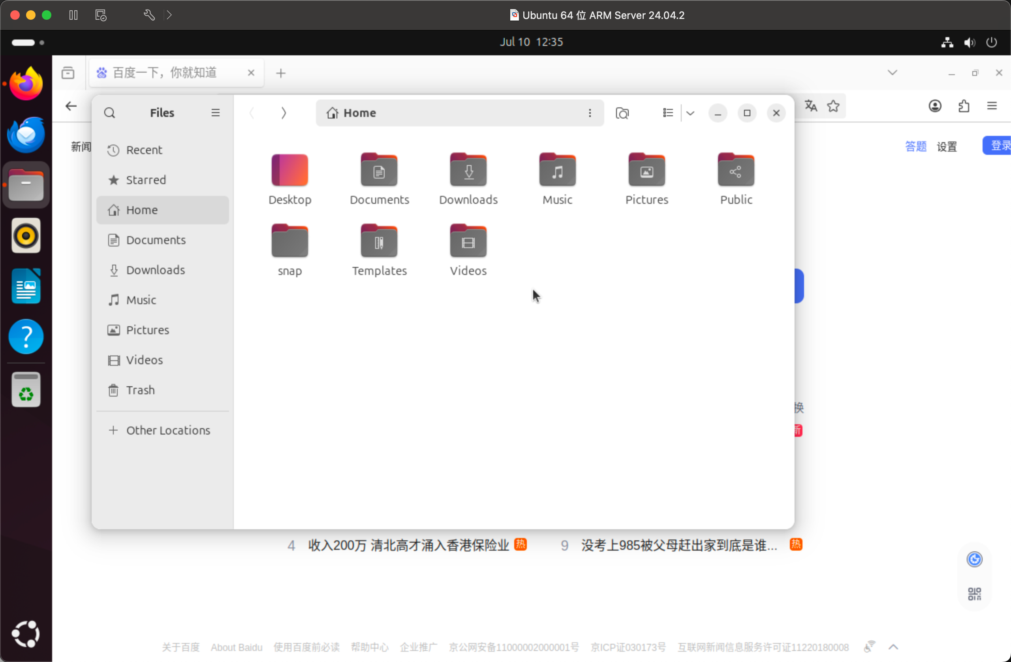Screen dimensions: 1011x662
Task: Select Pictures in the Files sidebar
Action: tap(162, 330)
